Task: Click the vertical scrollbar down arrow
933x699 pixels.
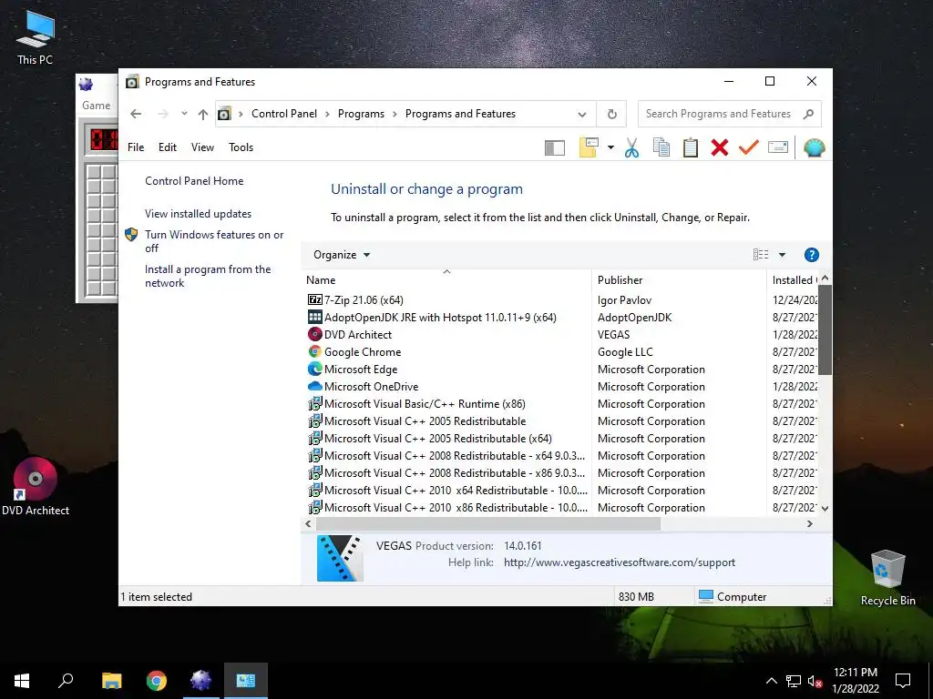Action: click(825, 508)
